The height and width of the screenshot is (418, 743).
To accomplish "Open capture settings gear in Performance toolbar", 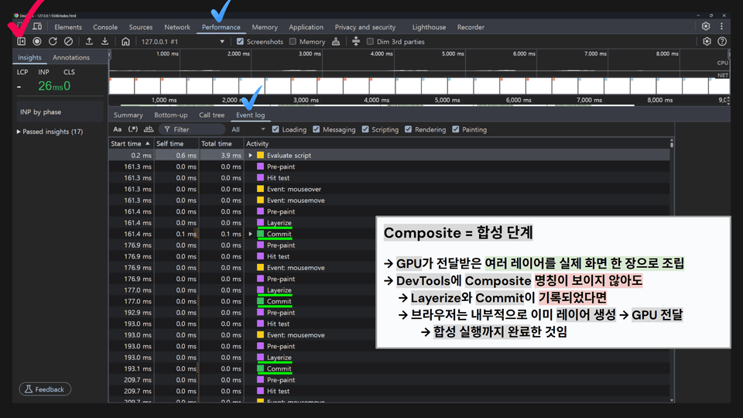I will (707, 42).
